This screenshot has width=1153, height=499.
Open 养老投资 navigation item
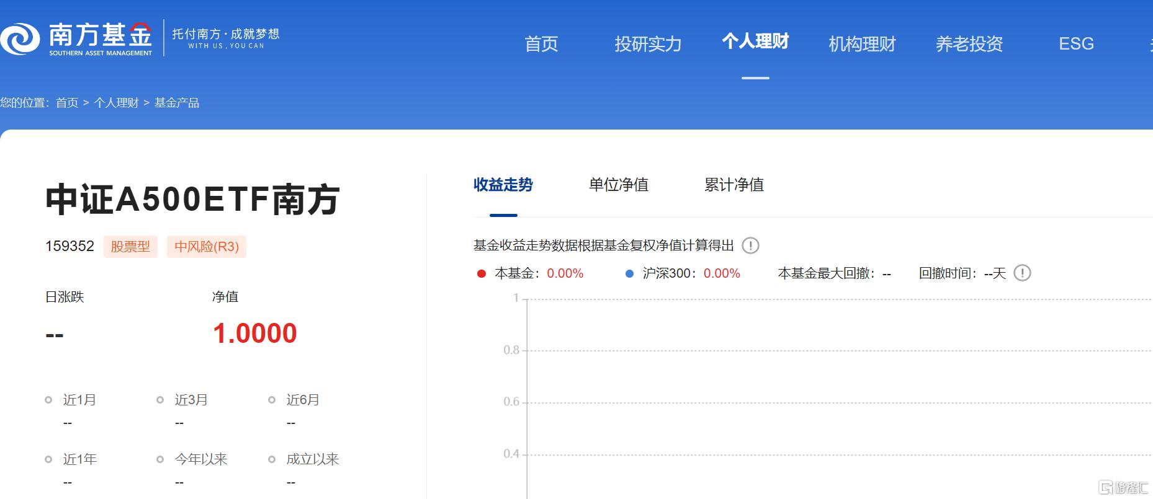(x=969, y=44)
